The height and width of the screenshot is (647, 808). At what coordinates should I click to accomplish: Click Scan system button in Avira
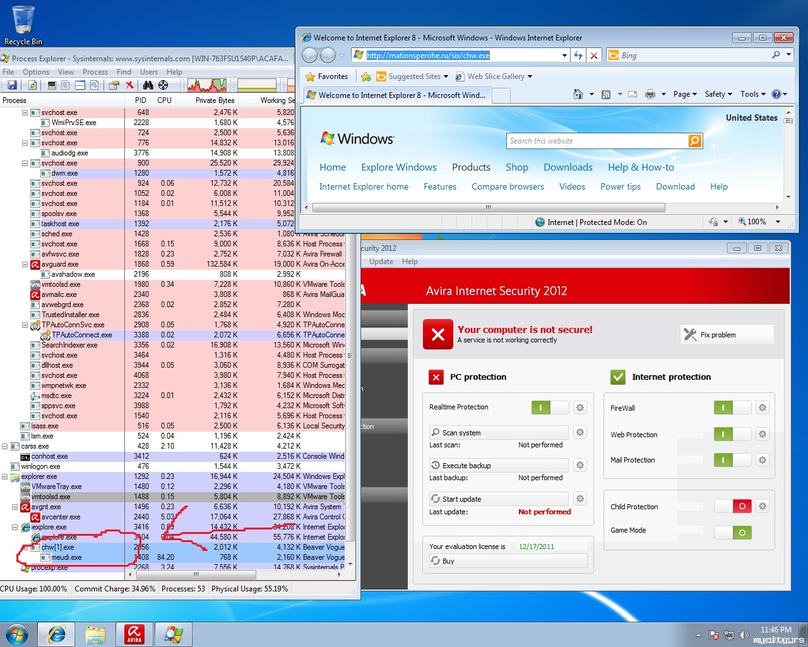pyautogui.click(x=499, y=433)
